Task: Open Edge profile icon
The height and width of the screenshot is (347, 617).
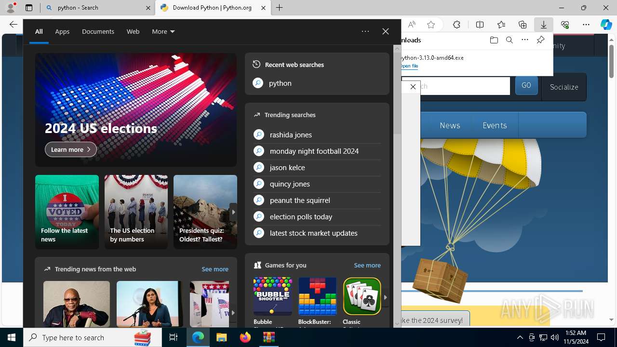Action: point(11,8)
